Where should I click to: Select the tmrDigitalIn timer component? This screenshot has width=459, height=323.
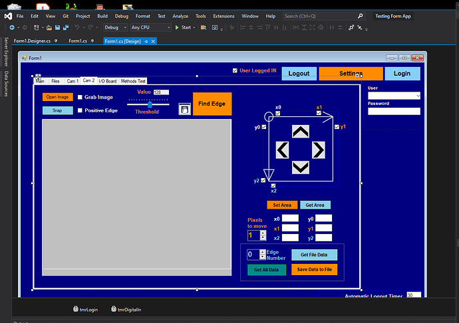pyautogui.click(x=126, y=309)
